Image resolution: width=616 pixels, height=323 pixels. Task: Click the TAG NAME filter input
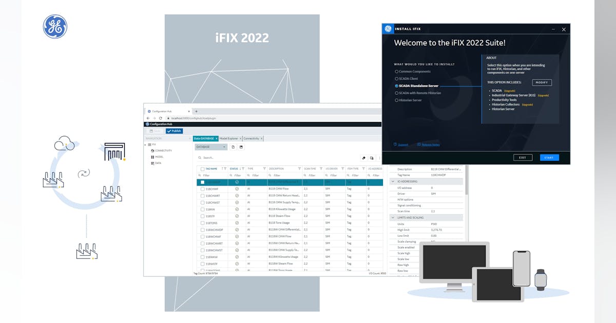pyautogui.click(x=213, y=175)
